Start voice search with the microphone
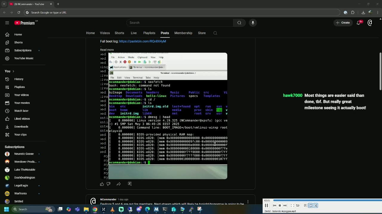 click(253, 23)
